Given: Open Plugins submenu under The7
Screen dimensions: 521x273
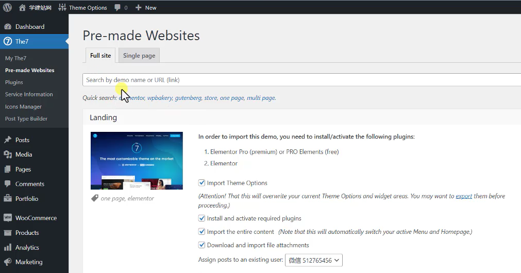Looking at the screenshot, I should [x=14, y=82].
